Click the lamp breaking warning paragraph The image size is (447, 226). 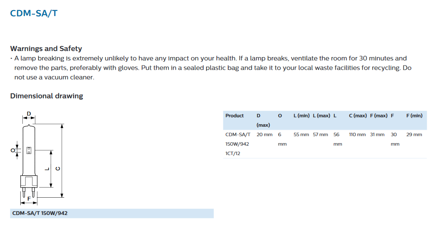pos(211,68)
